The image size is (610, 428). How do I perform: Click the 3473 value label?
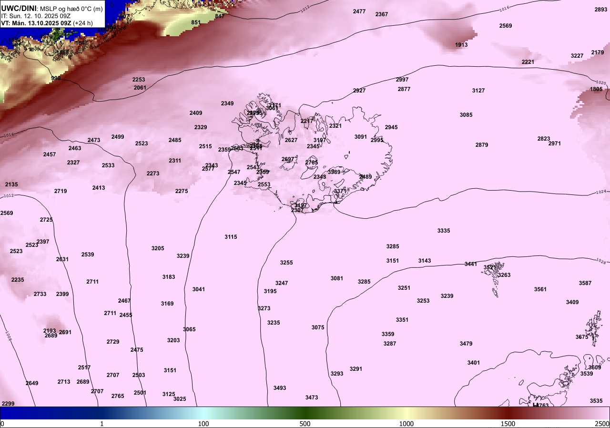[312, 397]
